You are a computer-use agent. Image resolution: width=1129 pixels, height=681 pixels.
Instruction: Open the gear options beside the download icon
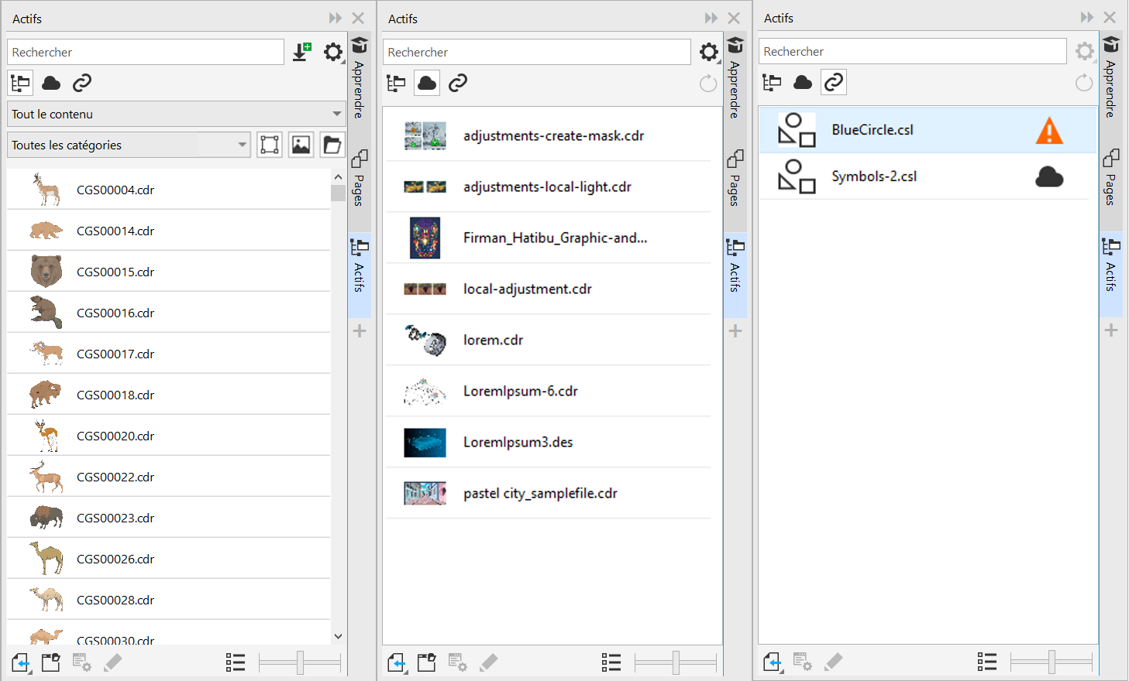(333, 52)
